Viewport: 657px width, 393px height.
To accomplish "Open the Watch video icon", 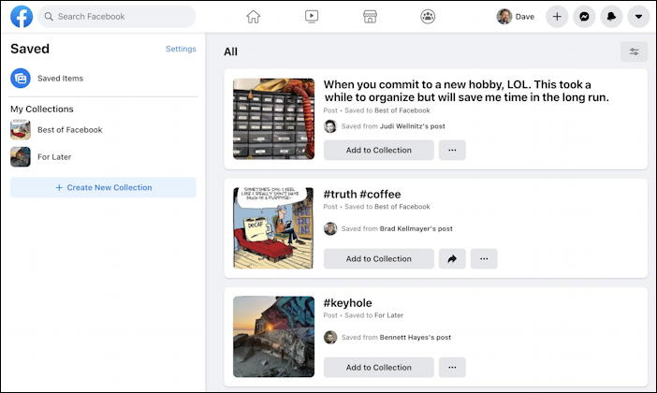I will (312, 17).
